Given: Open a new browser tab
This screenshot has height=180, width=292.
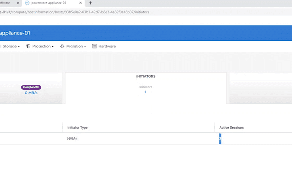Looking at the screenshot, I should click(x=90, y=3).
